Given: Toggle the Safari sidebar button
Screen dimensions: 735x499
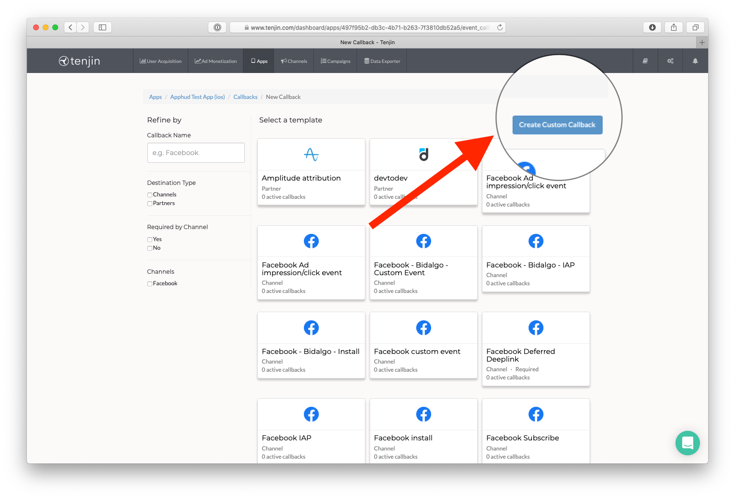Looking at the screenshot, I should (x=102, y=27).
